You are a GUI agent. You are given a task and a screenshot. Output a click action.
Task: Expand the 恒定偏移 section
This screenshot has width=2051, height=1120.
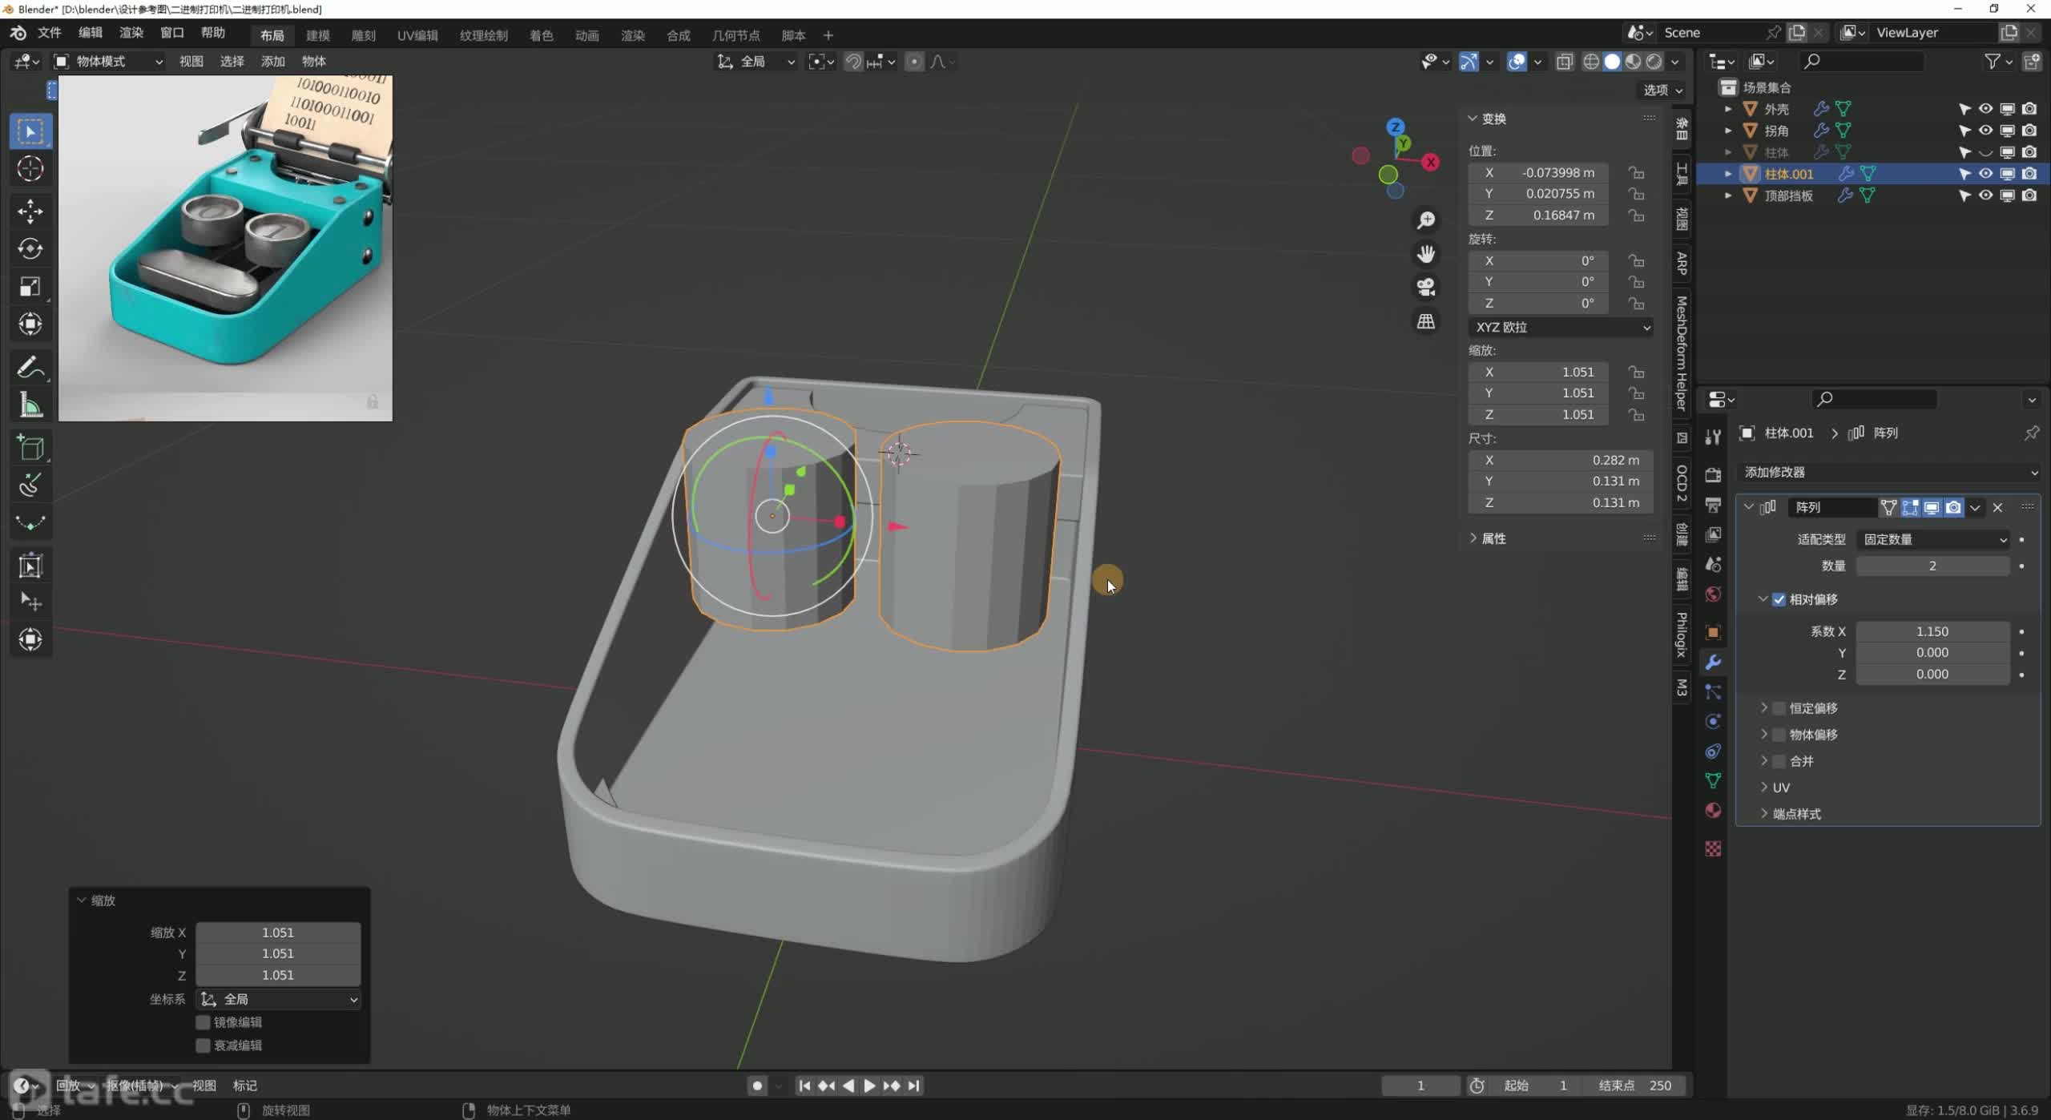point(1764,708)
